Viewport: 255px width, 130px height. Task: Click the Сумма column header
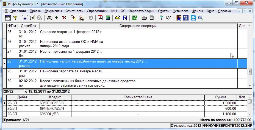(x=221, y=97)
